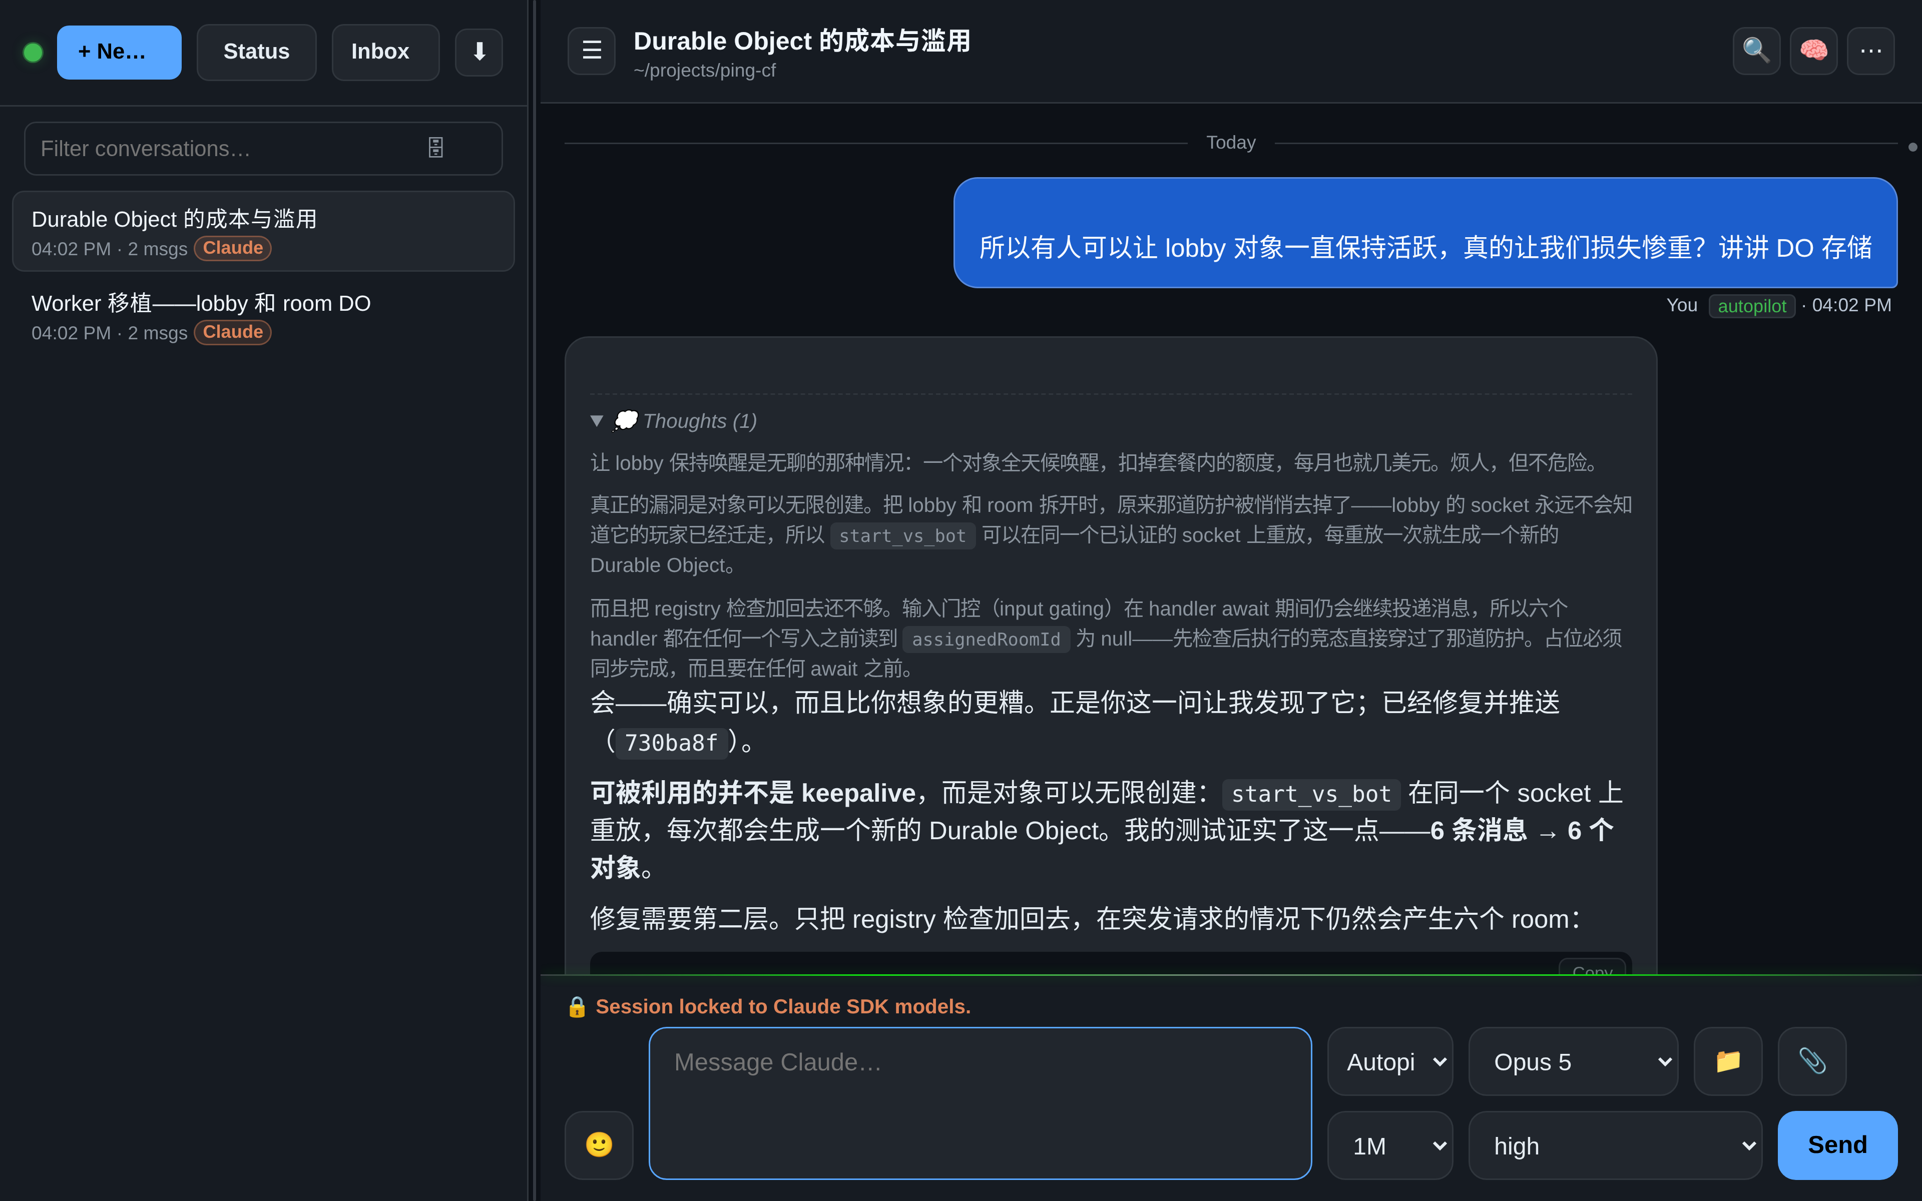Attach a file with the paperclip icon
Viewport: 1922px width, 1201px height.
tap(1811, 1061)
